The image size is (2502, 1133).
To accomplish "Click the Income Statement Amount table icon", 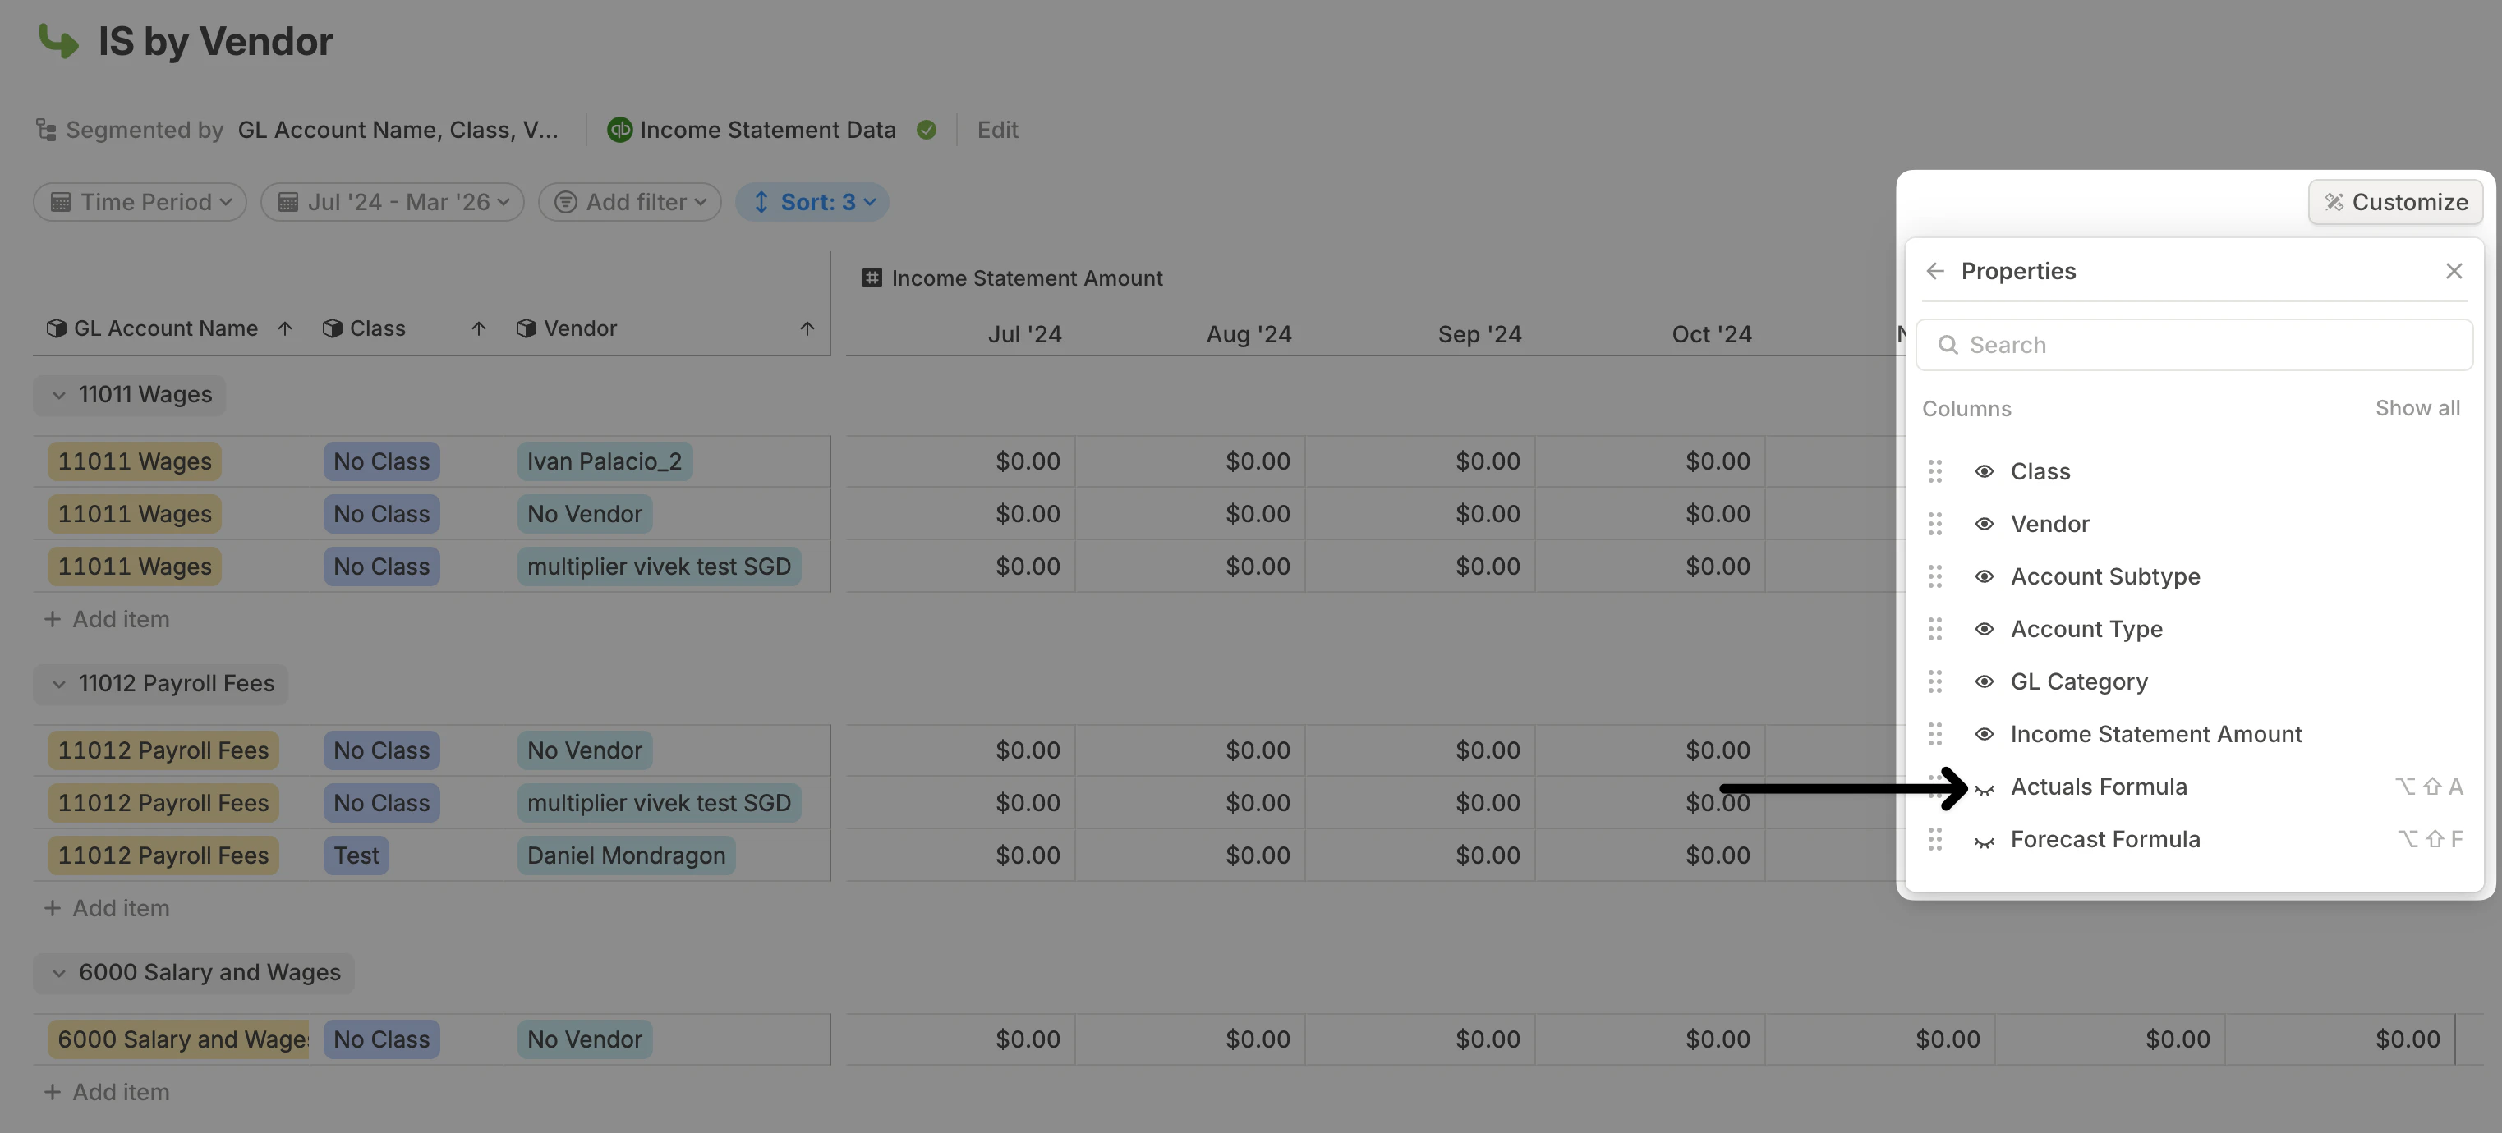I will tap(872, 278).
